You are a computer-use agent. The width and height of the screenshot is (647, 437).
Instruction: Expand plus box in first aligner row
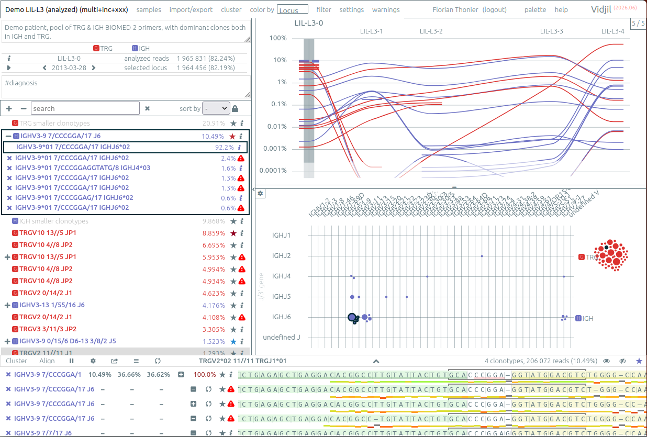coord(181,375)
